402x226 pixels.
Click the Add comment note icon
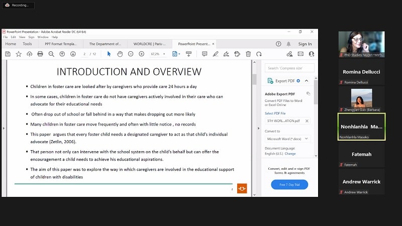(x=204, y=54)
